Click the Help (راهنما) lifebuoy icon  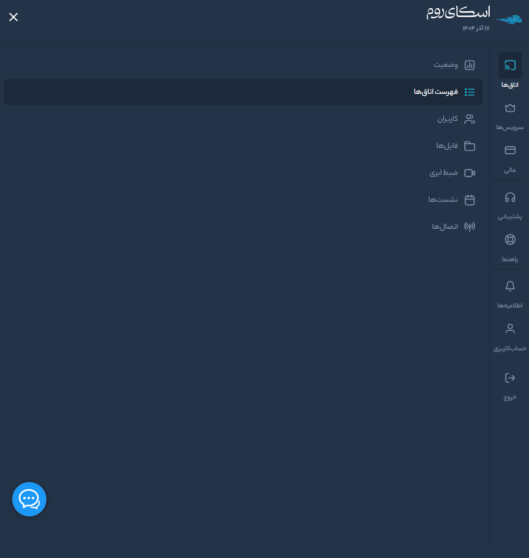pos(510,239)
